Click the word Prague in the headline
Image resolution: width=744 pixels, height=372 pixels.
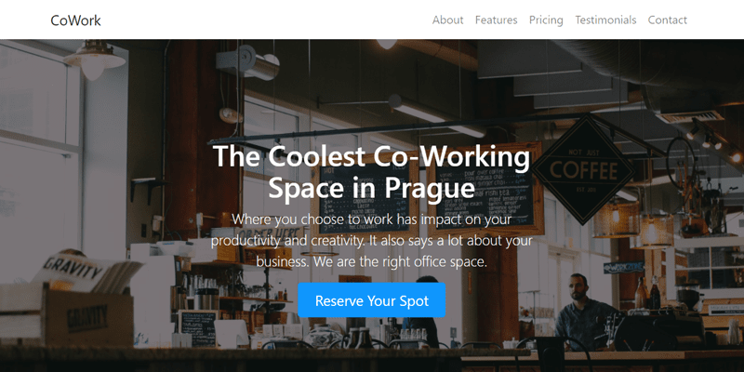point(430,188)
